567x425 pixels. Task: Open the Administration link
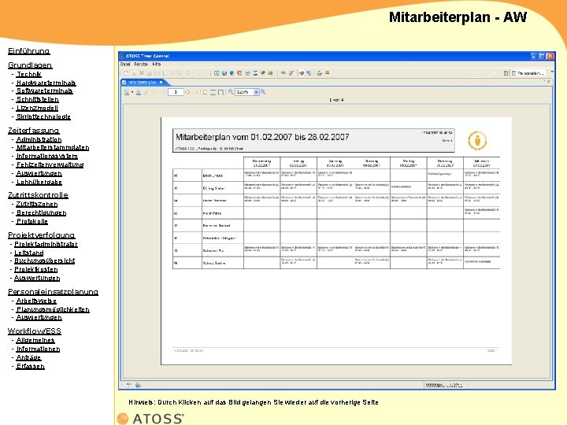39,139
